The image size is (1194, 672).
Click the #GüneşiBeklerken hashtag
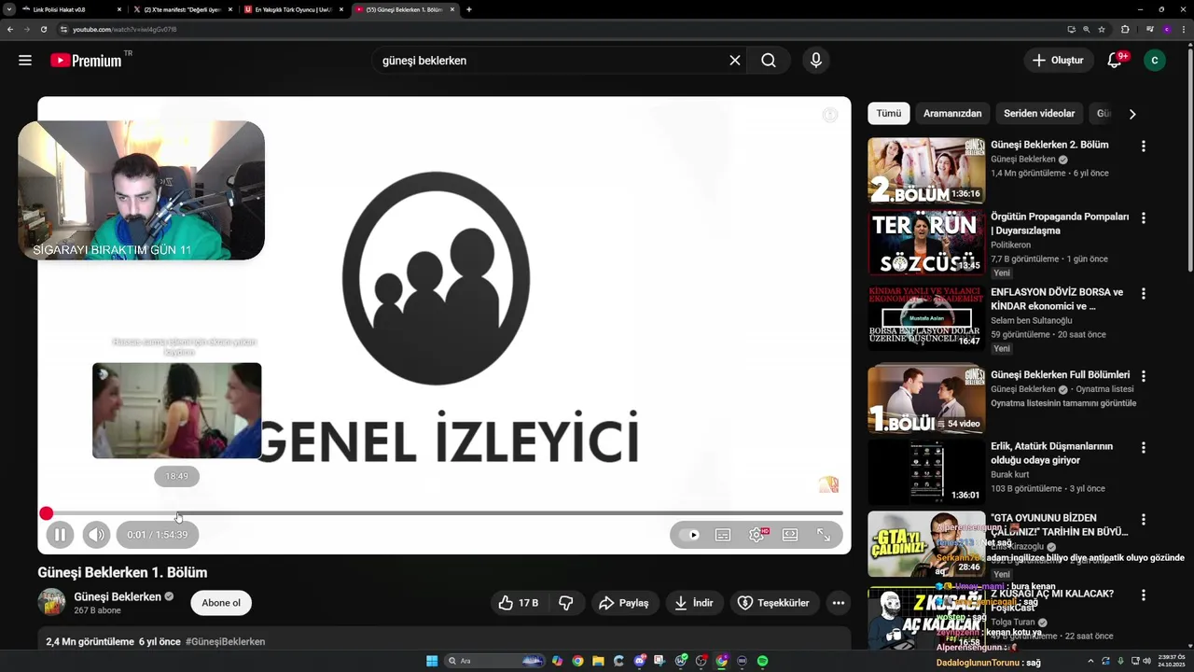pos(225,642)
